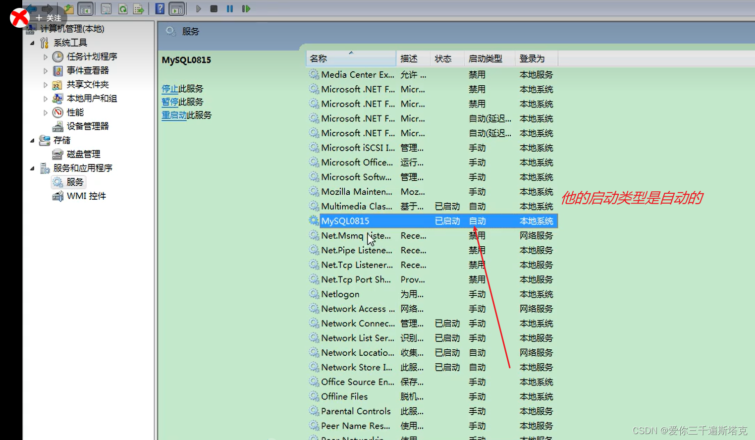
Task: Start the selected service via play icon
Action: (x=198, y=8)
